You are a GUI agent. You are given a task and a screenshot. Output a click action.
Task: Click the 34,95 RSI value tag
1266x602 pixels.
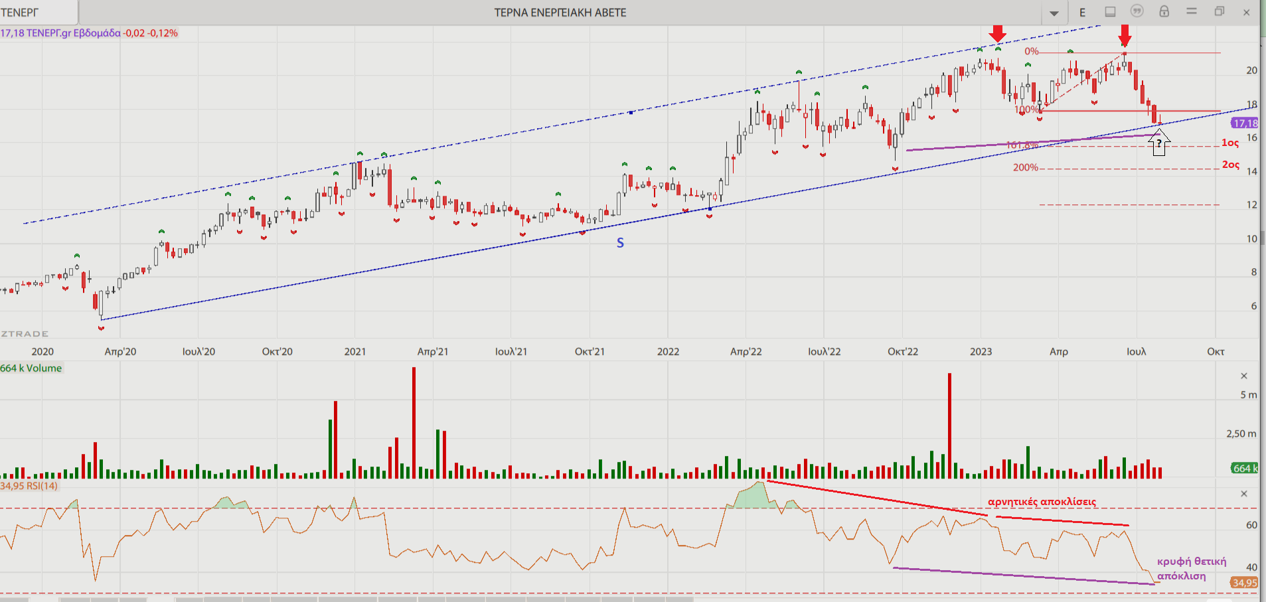(1245, 583)
